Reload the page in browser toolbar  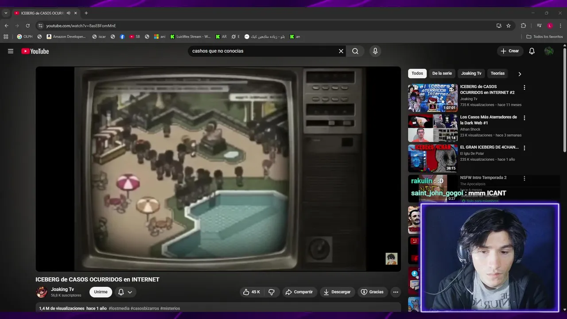[x=27, y=26]
